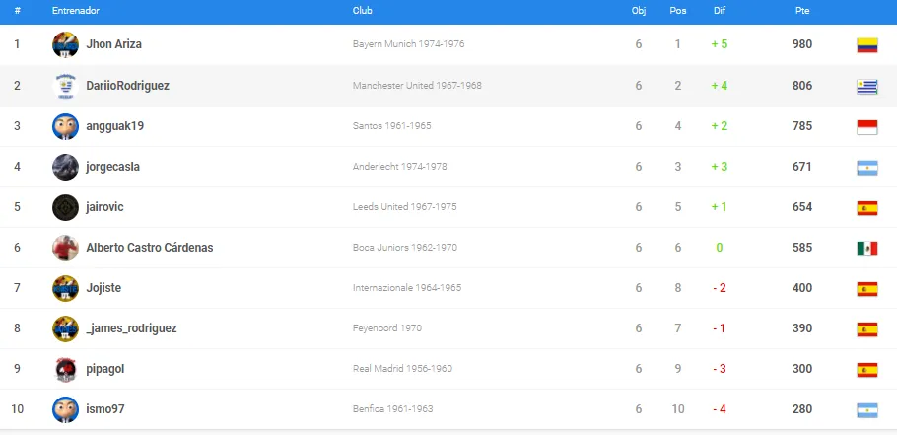Click the 400 points value
The width and height of the screenshot is (897, 435).
click(x=802, y=288)
